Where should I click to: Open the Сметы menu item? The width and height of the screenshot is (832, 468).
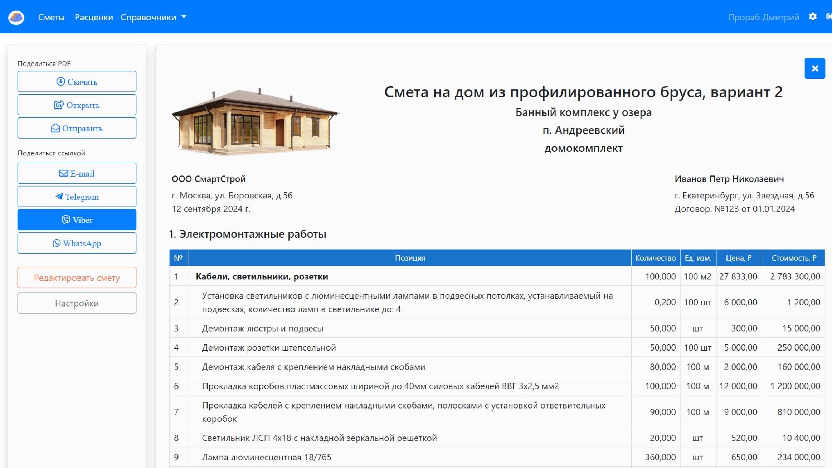click(51, 17)
